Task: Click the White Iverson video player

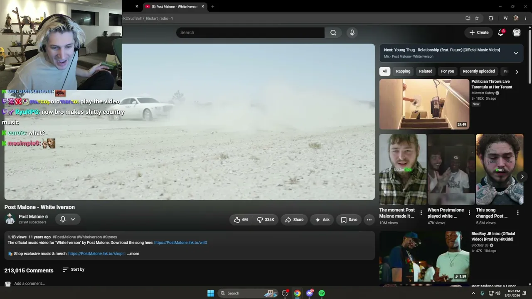Action: click(x=190, y=122)
